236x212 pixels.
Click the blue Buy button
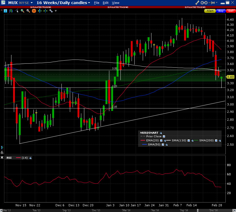pyautogui.click(x=221, y=11)
